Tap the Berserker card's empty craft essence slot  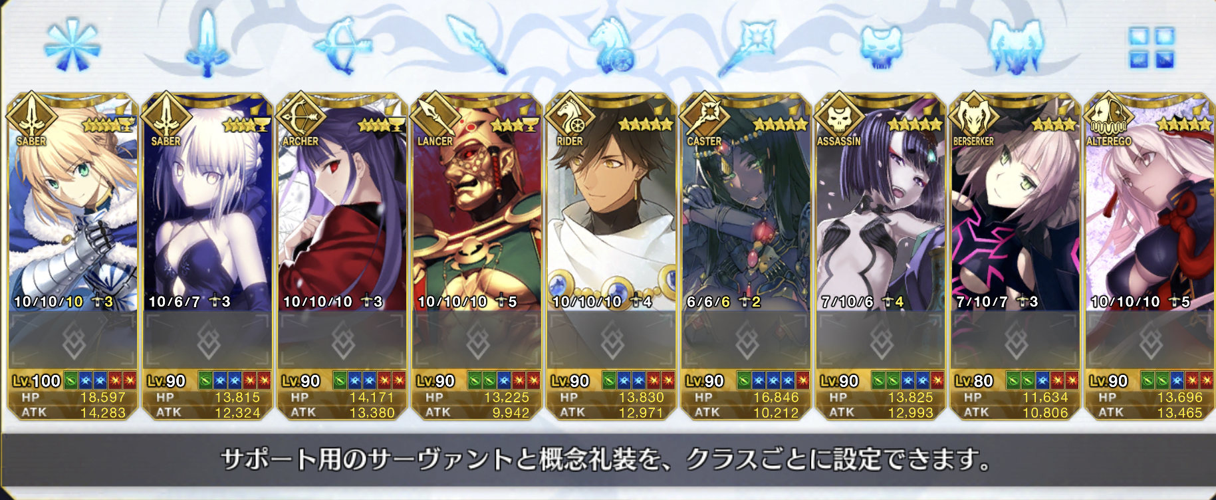click(1015, 342)
